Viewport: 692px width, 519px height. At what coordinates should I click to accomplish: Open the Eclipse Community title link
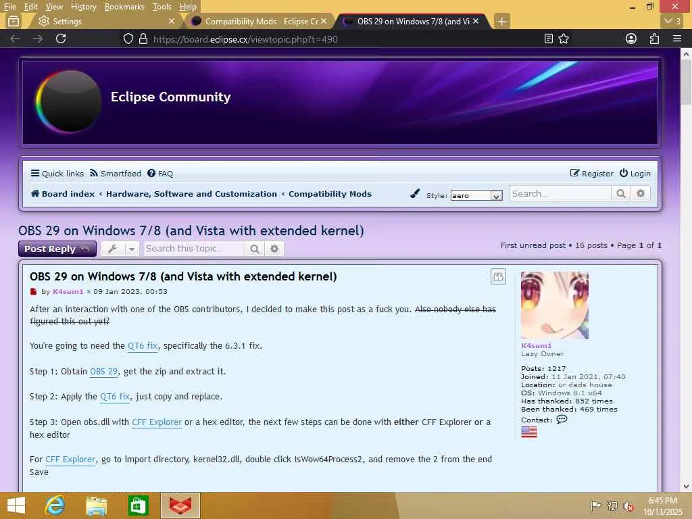coord(171,97)
